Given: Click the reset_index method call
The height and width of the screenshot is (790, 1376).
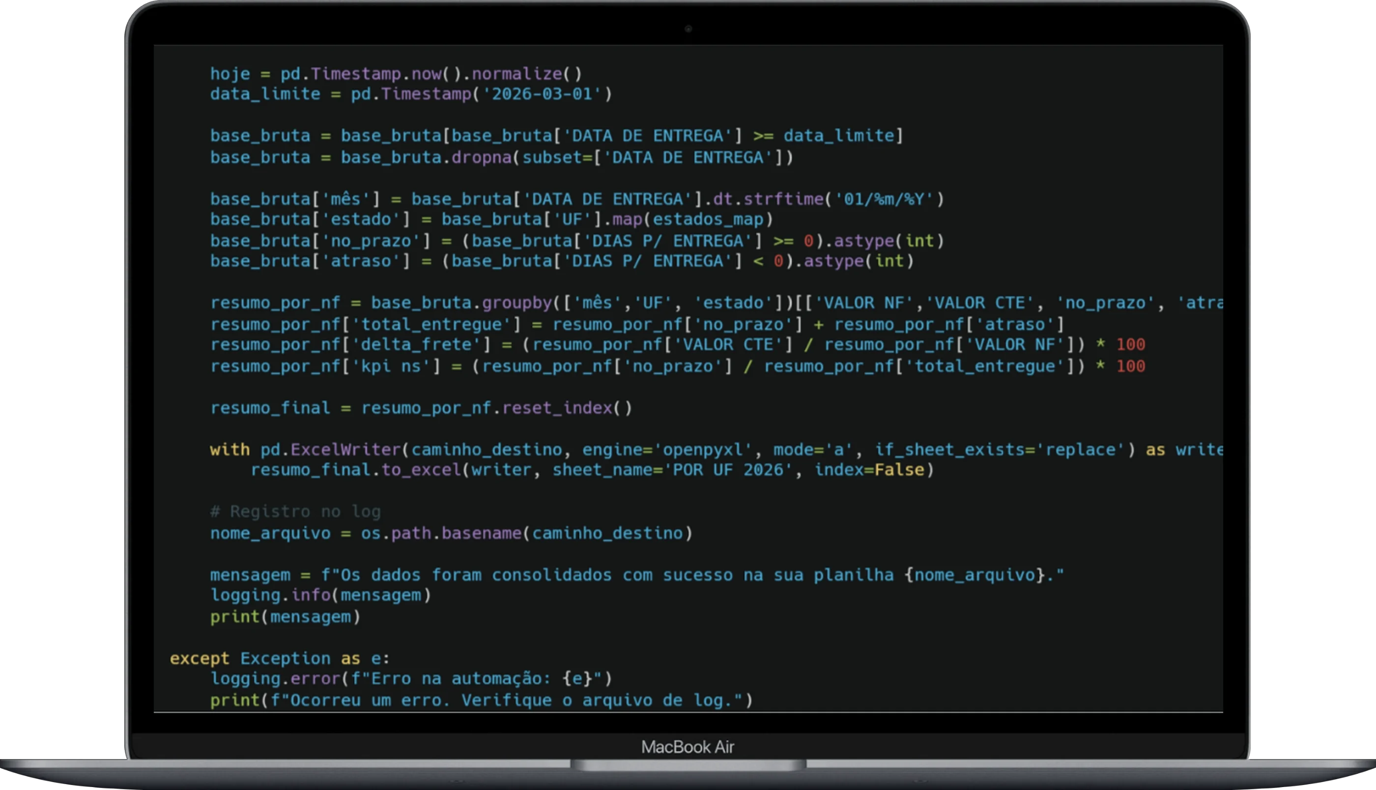Looking at the screenshot, I should pos(557,408).
